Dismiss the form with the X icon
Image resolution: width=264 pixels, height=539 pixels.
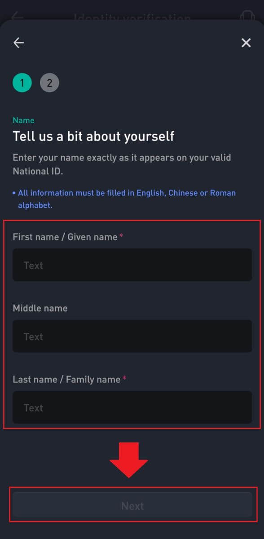[246, 43]
